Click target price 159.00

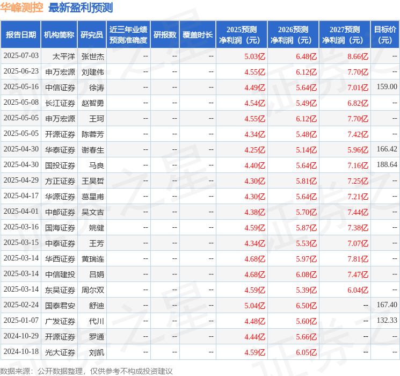point(387,87)
